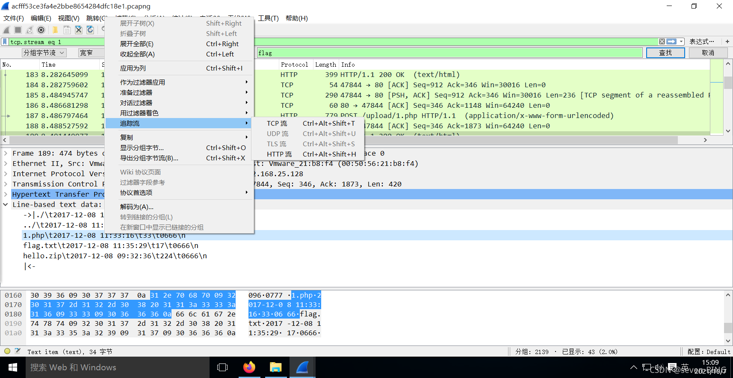Click the stop capture square icon
The image size is (733, 378).
[18, 30]
